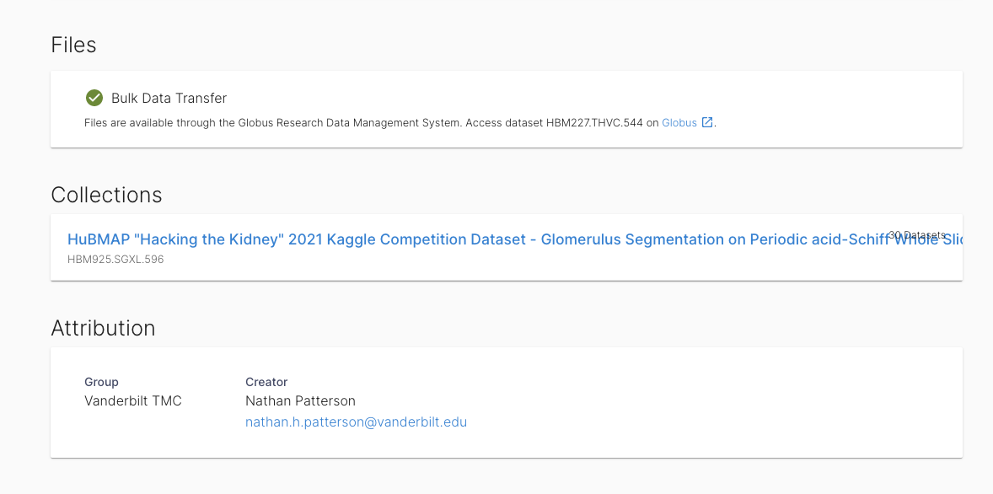Select the Collections section heading
Image resolution: width=993 pixels, height=494 pixels.
[106, 195]
